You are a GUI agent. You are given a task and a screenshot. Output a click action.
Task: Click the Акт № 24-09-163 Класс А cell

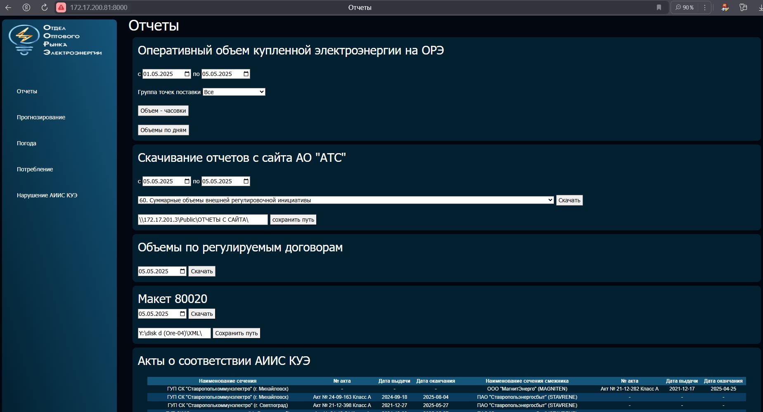pyautogui.click(x=342, y=397)
